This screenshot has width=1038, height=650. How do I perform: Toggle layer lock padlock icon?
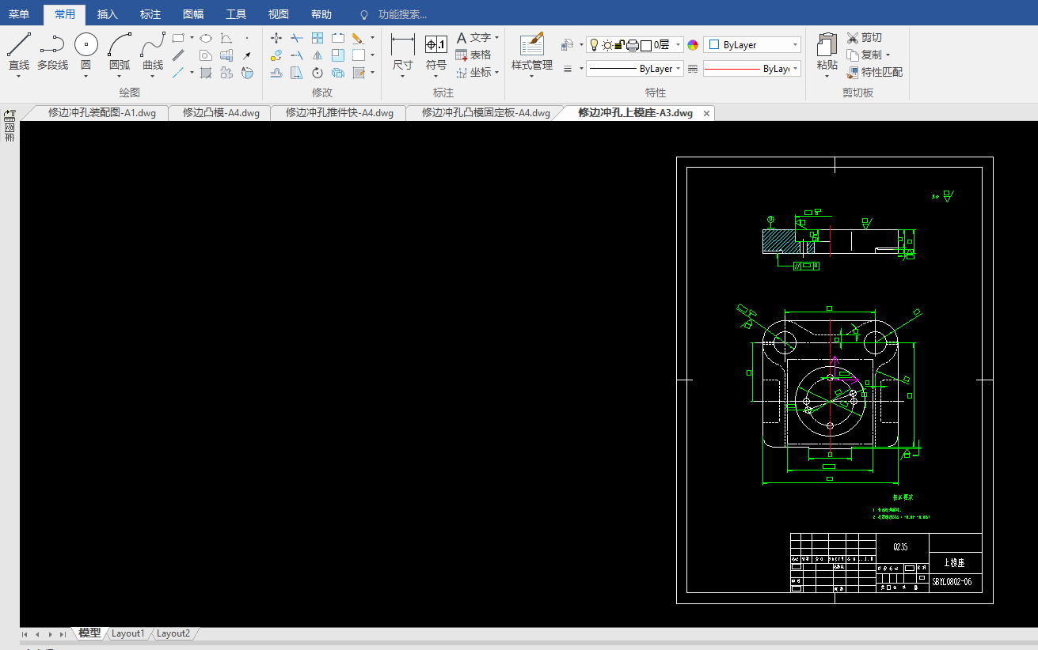[x=620, y=45]
